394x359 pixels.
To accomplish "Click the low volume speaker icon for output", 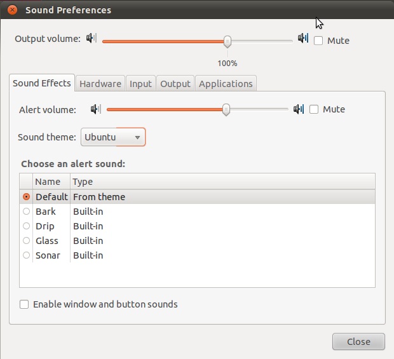I will point(92,39).
